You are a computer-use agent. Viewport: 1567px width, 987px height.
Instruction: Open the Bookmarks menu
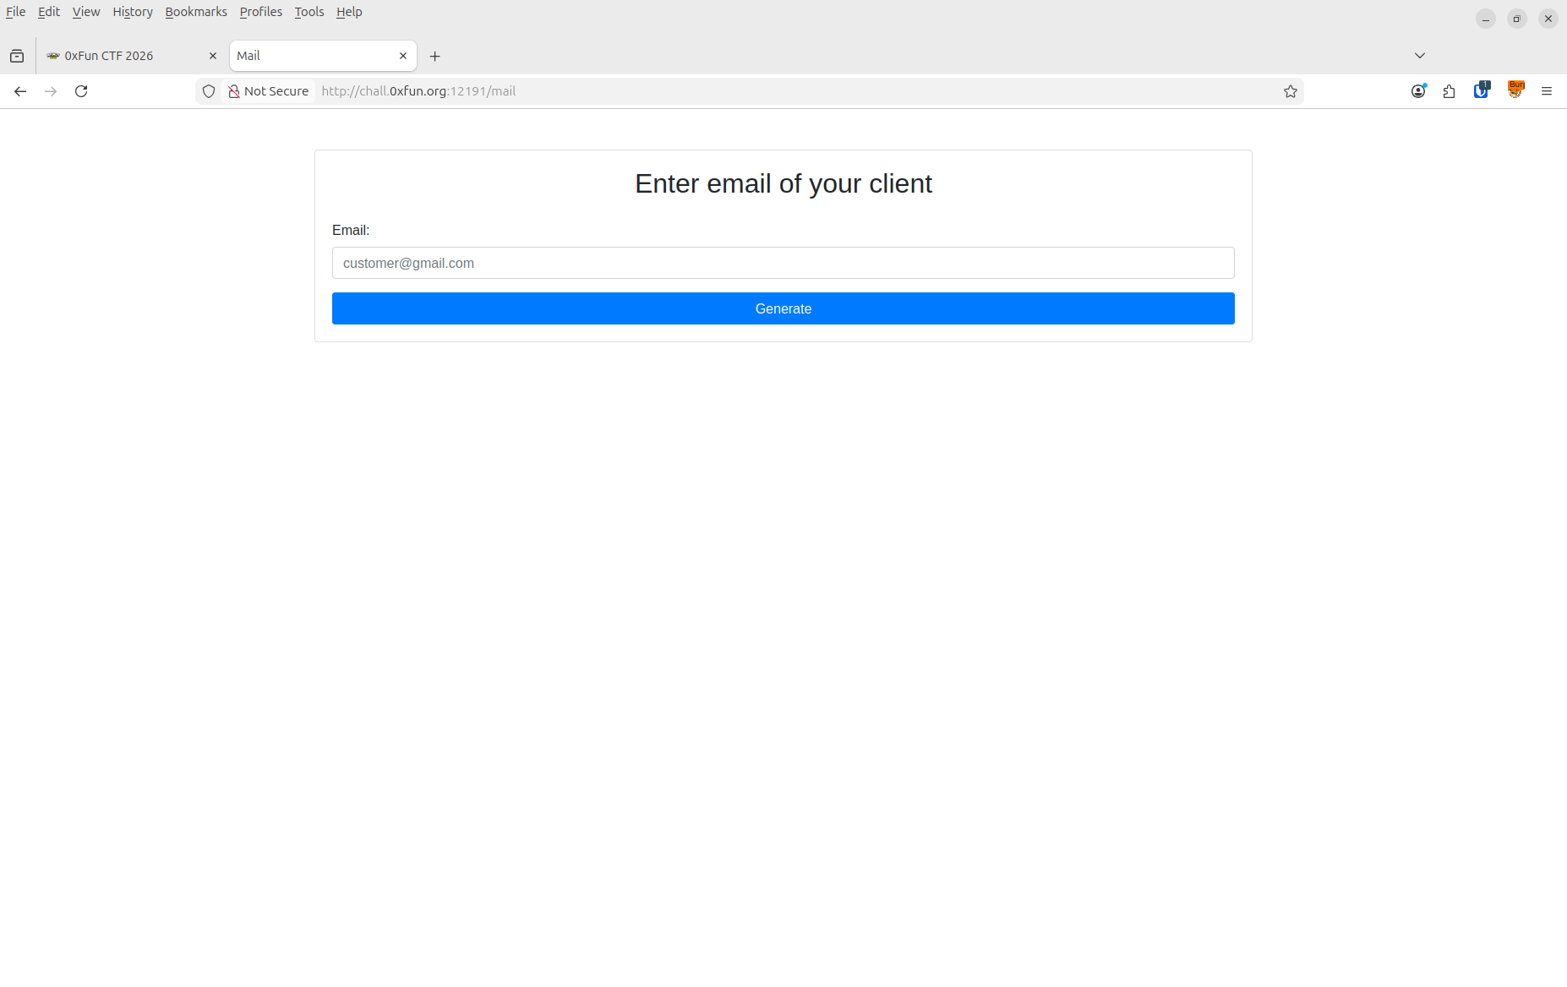(196, 12)
